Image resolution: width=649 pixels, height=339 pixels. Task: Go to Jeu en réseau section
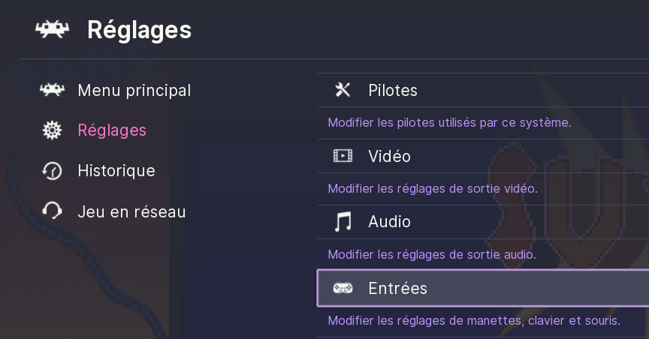click(x=131, y=211)
